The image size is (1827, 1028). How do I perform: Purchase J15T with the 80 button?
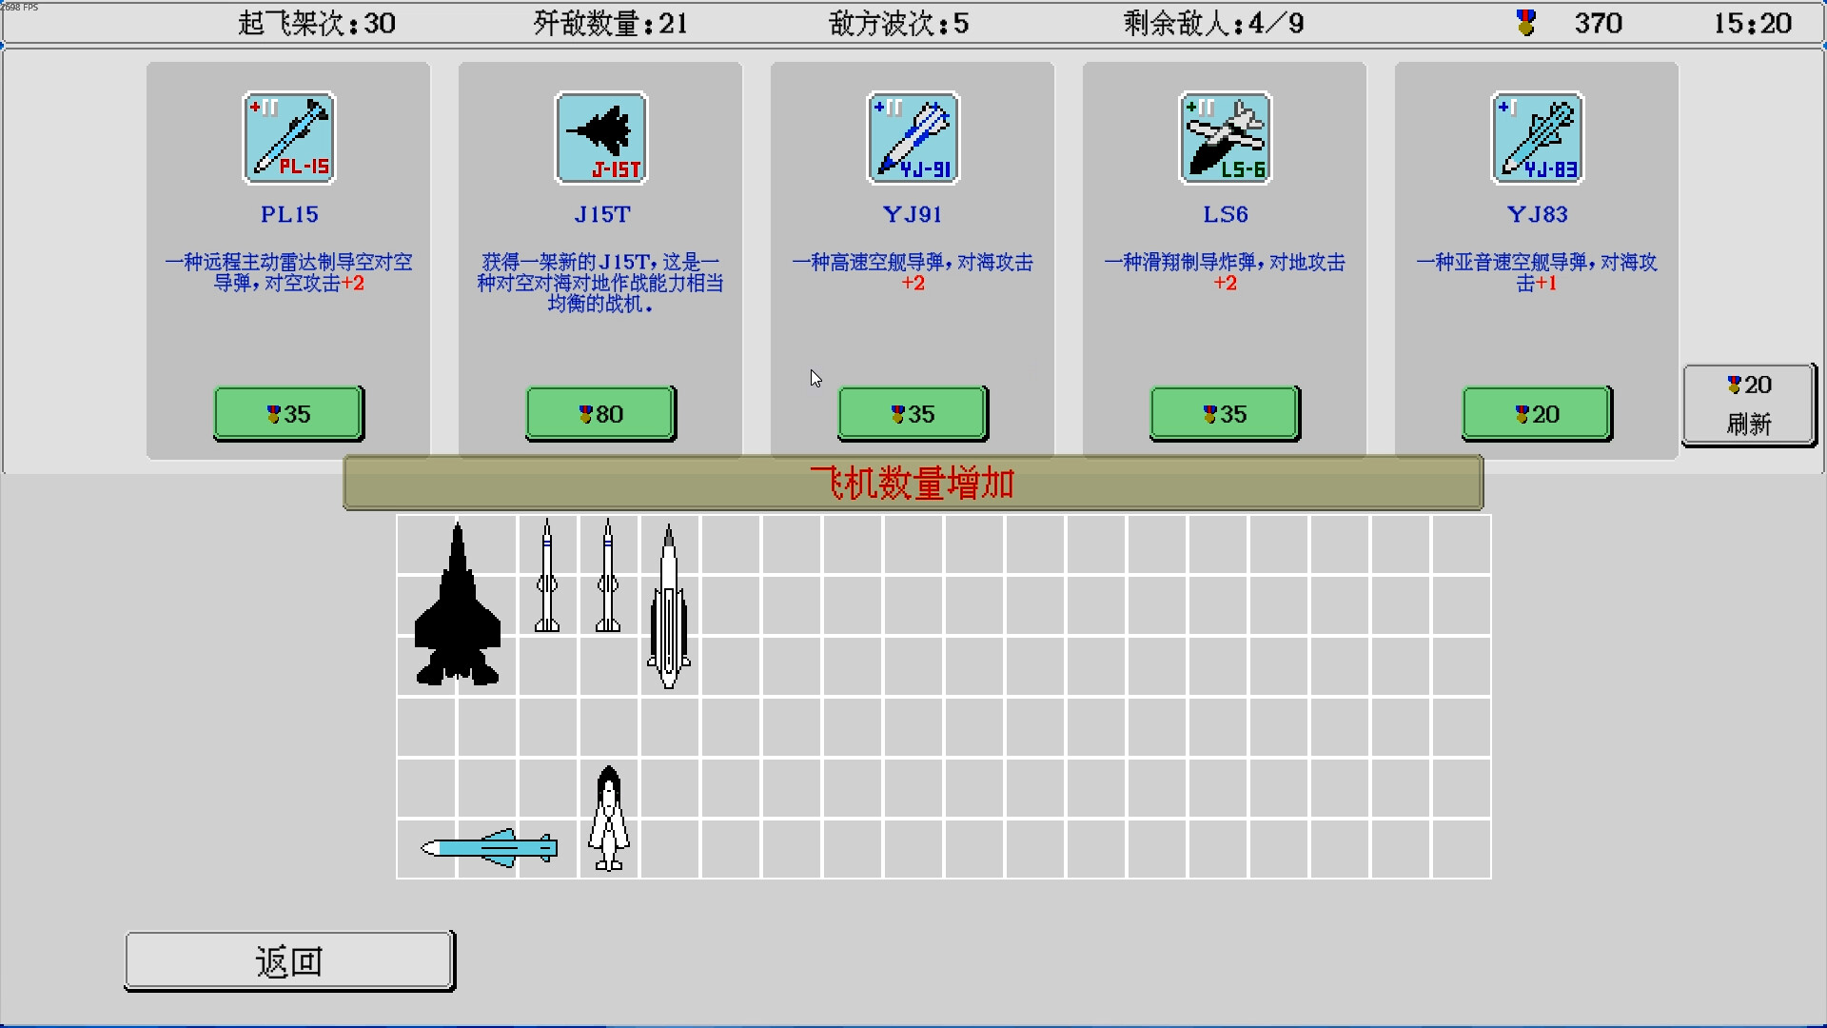point(601,414)
